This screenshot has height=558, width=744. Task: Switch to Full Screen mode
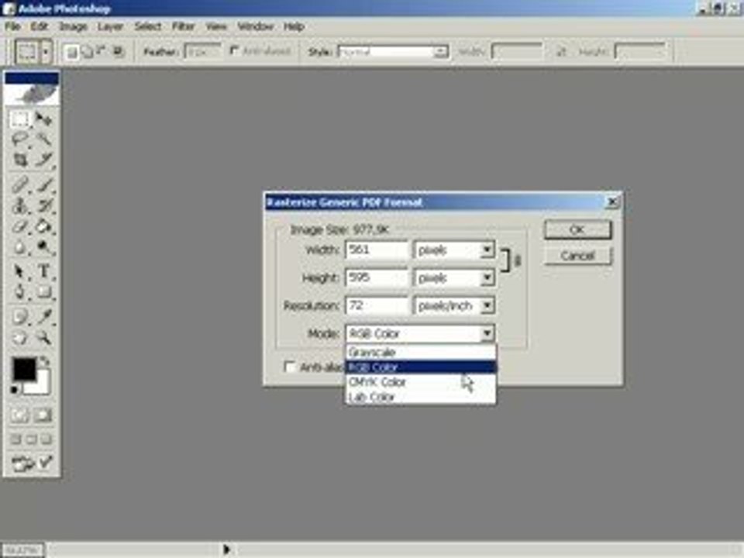coord(46,439)
